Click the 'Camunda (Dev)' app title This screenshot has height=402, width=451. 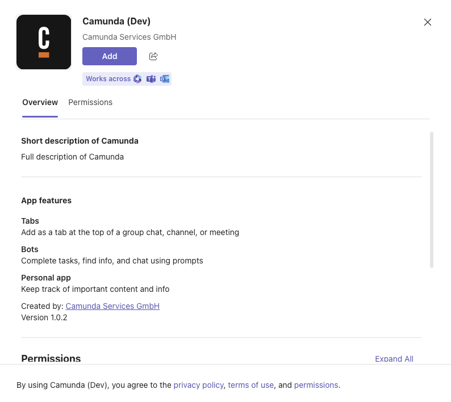point(116,21)
